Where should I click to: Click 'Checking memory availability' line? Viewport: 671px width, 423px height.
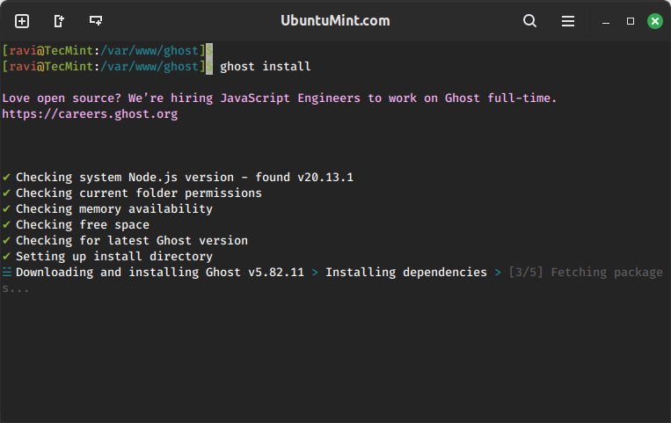click(x=114, y=209)
